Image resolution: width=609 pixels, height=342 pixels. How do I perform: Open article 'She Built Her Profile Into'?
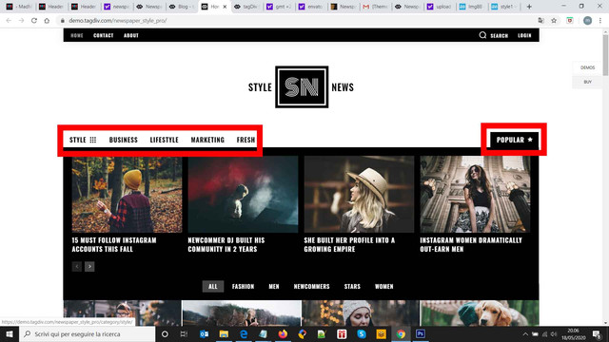coord(349,245)
